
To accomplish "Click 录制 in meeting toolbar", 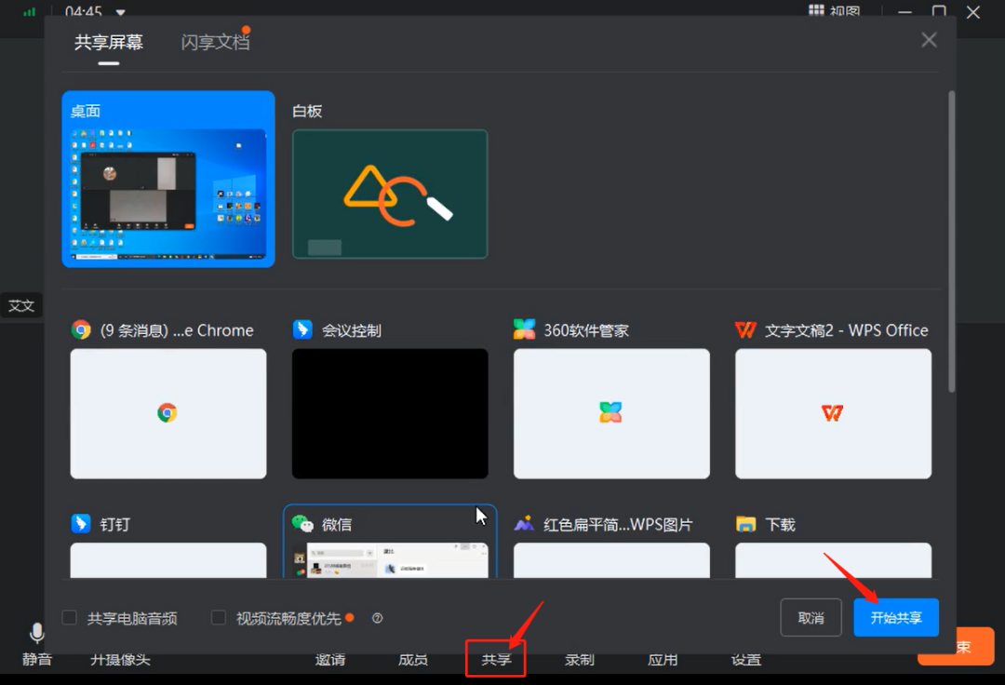I will pos(580,659).
